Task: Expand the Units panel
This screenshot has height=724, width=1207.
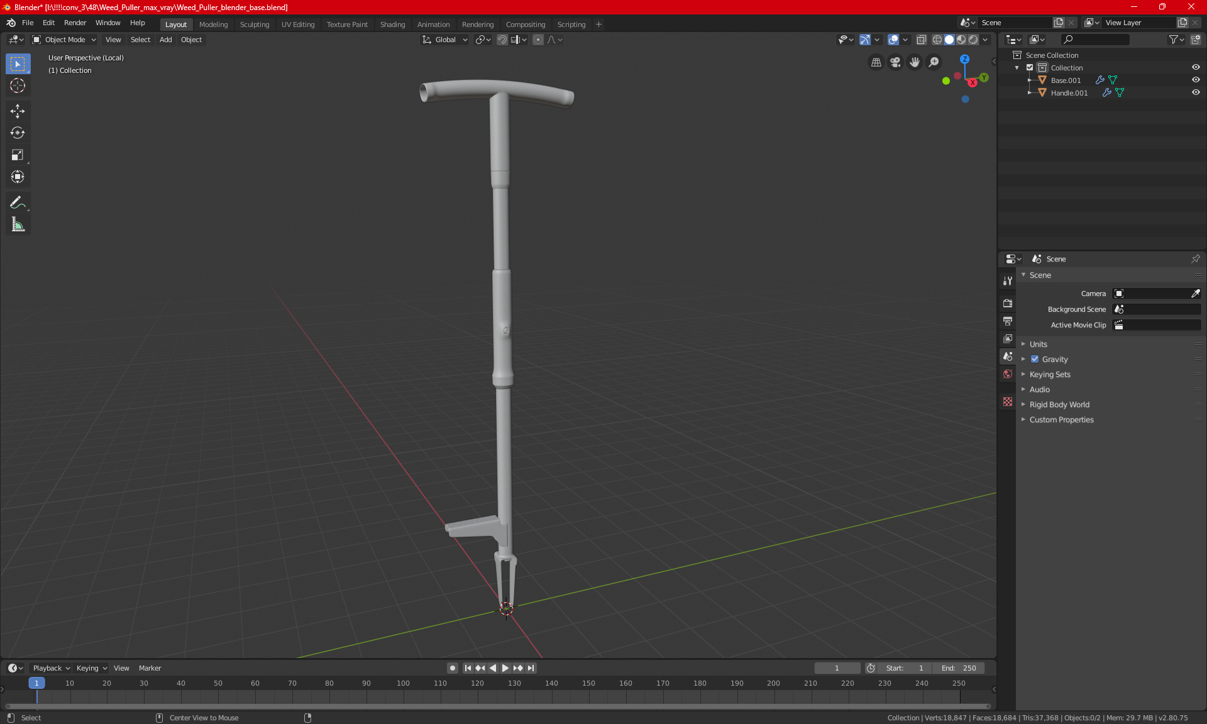Action: point(1039,344)
